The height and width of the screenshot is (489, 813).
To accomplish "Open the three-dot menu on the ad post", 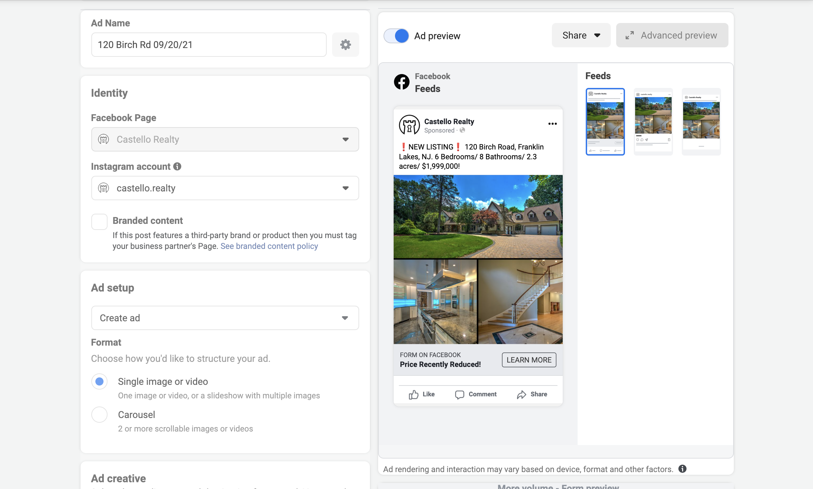I will pyautogui.click(x=552, y=124).
